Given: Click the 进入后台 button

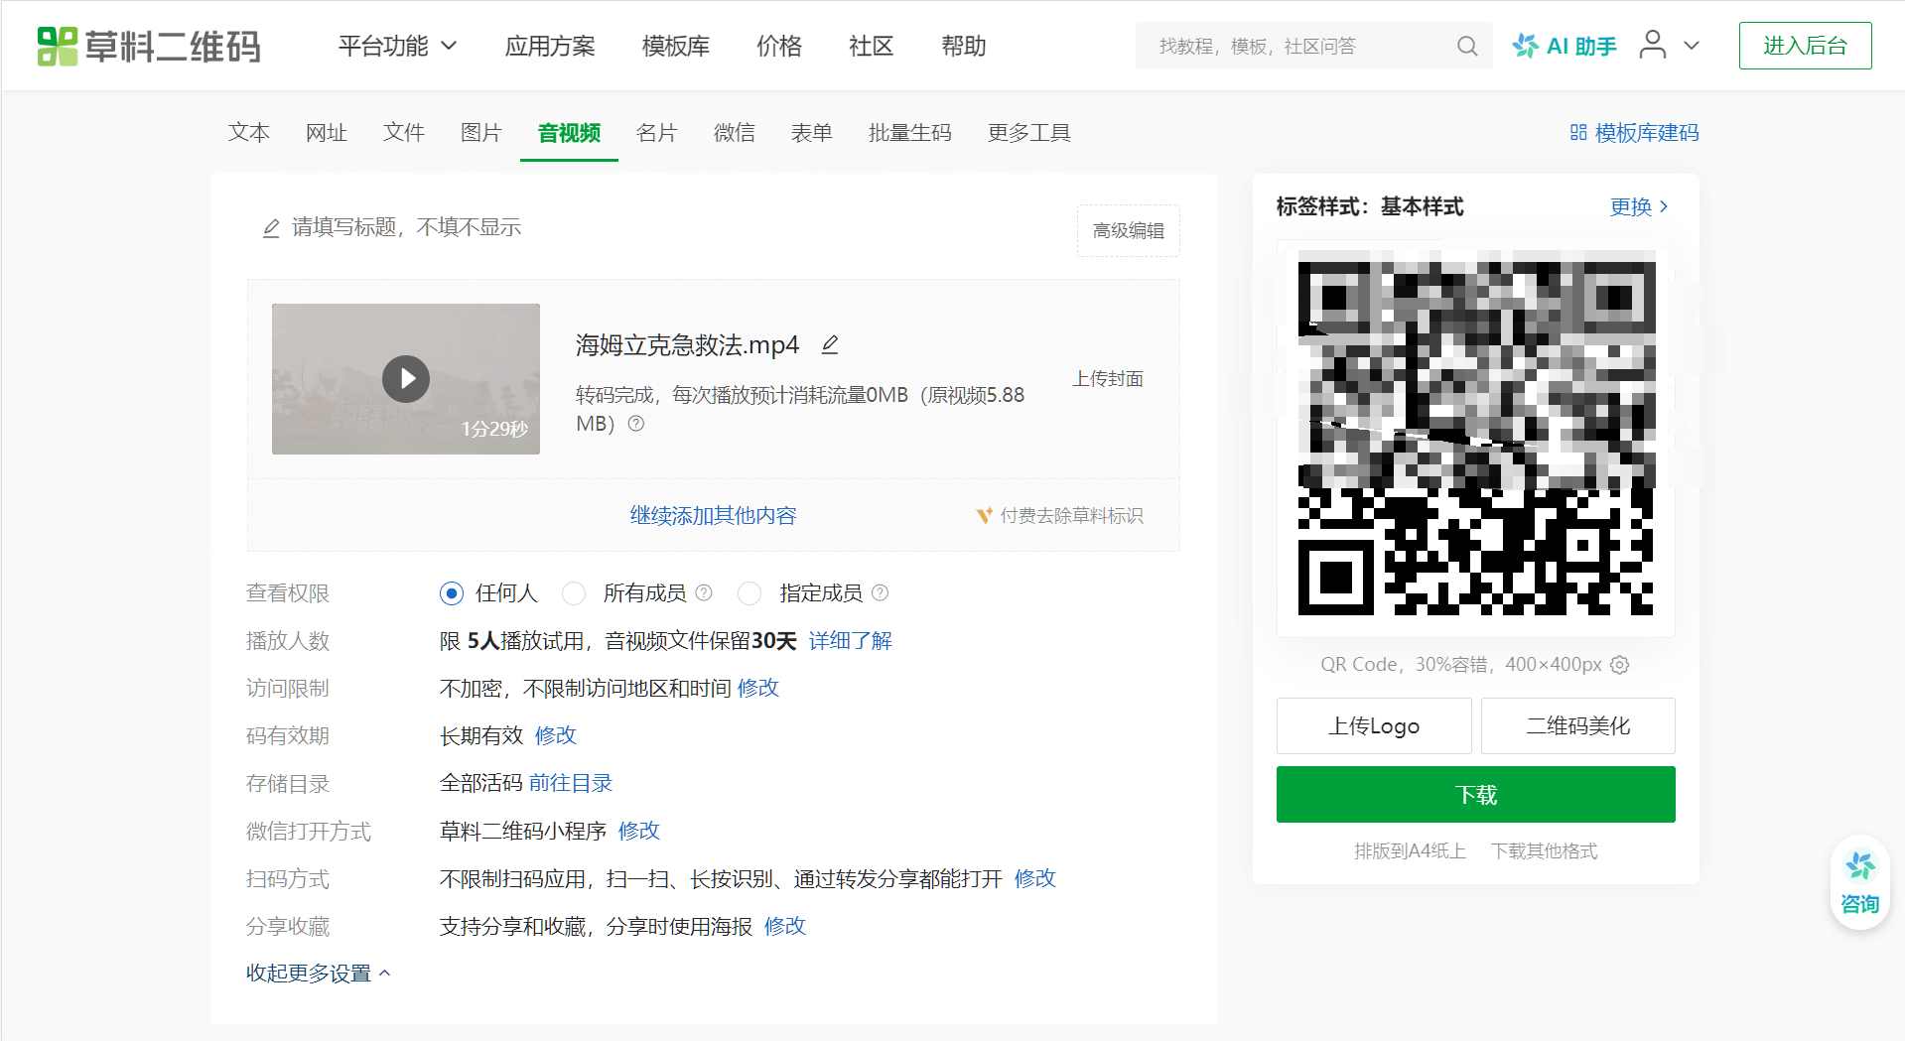Looking at the screenshot, I should (x=1805, y=46).
